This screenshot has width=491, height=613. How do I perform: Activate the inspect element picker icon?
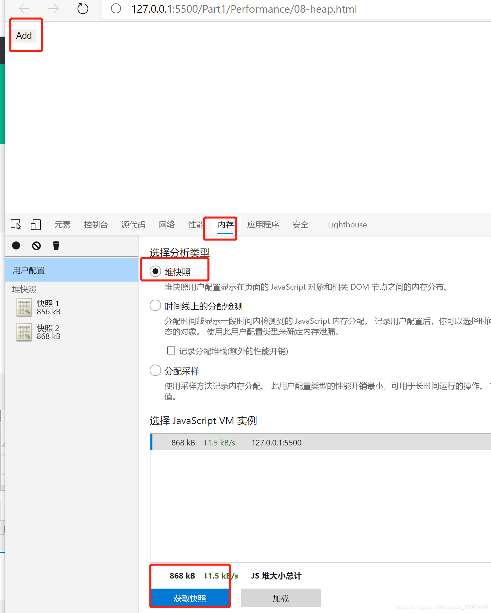point(16,224)
